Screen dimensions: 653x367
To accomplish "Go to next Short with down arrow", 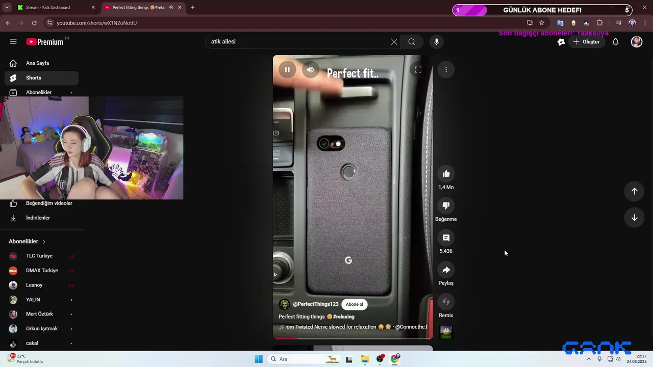I will 634,218.
